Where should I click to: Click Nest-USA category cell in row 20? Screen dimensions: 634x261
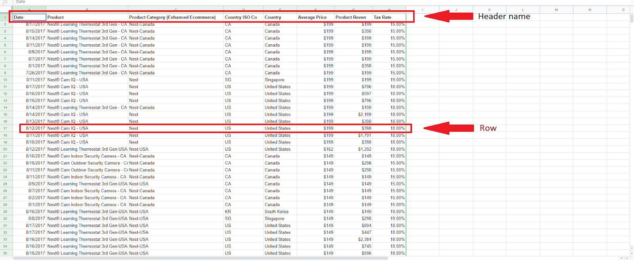click(x=176, y=149)
